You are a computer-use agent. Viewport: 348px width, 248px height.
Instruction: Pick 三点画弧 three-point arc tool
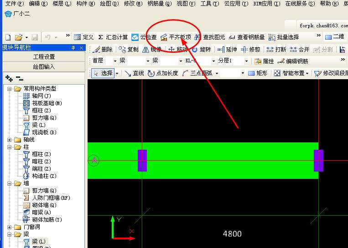tap(197, 73)
